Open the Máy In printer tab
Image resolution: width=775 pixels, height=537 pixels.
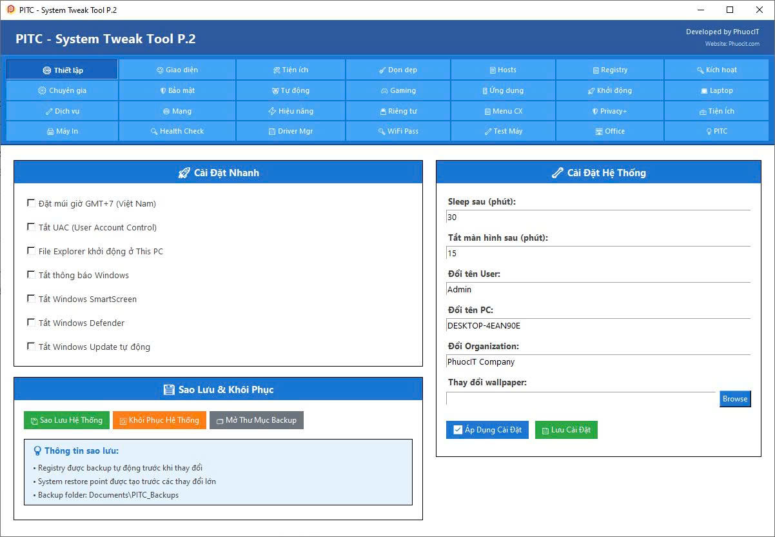click(62, 131)
